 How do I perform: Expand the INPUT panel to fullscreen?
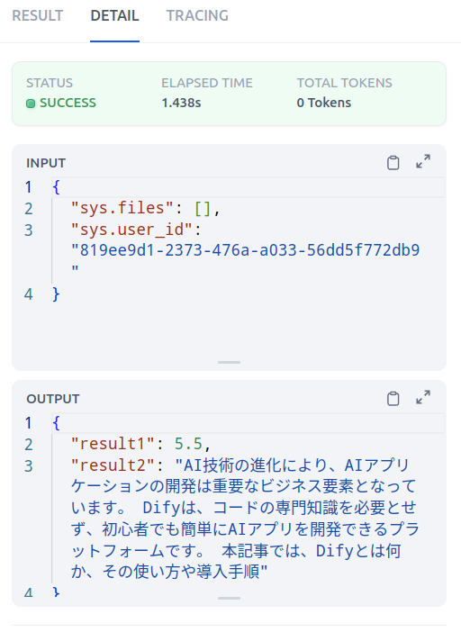click(423, 162)
